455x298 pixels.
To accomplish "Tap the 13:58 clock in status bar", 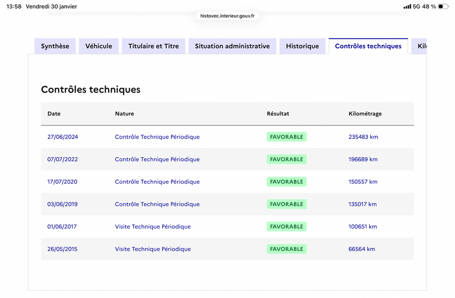I will pos(14,6).
